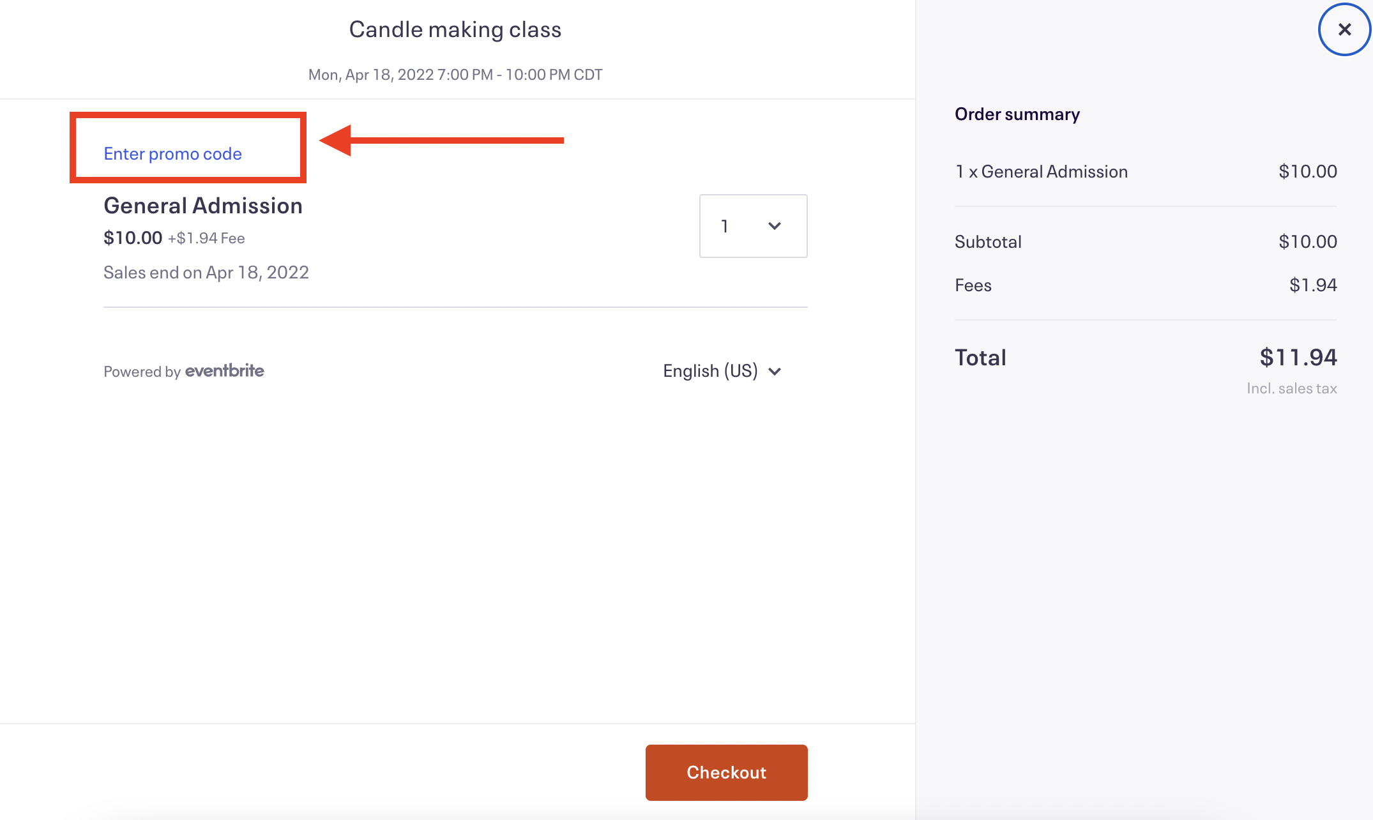The width and height of the screenshot is (1373, 820).
Task: Open the English (US) language selector
Action: 722,370
